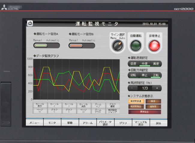195x143 pixels.
Task: Turn the ライン選択 Manu/Auto selector knob
Action: [117, 45]
